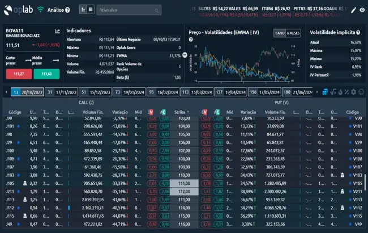Sort puts by Volume Fin. header
Screen dimensions: 368x233
(x=275, y=112)
